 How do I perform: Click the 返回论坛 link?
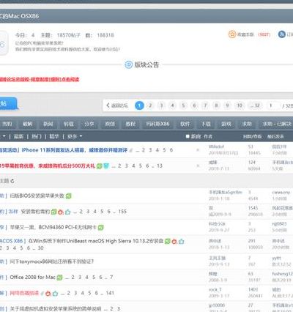pos(119,105)
